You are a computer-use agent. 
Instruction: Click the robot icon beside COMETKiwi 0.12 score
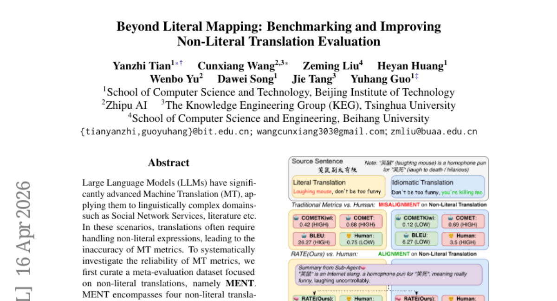pyautogui.click(x=398, y=218)
